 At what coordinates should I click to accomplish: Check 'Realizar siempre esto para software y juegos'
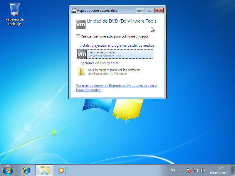(78, 36)
